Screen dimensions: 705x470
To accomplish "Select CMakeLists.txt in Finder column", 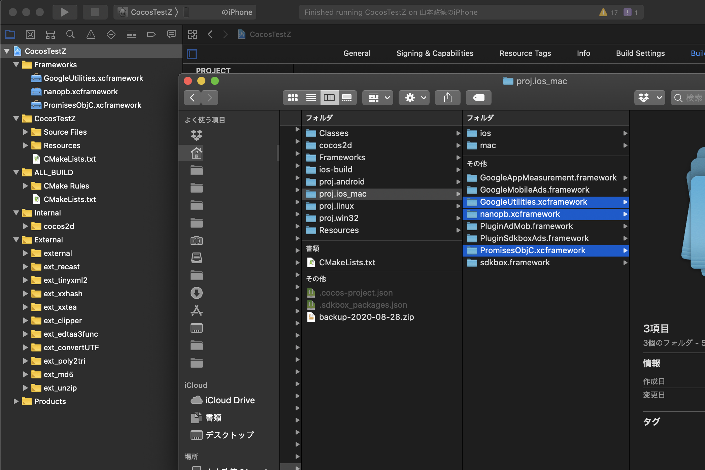I will point(382,263).
